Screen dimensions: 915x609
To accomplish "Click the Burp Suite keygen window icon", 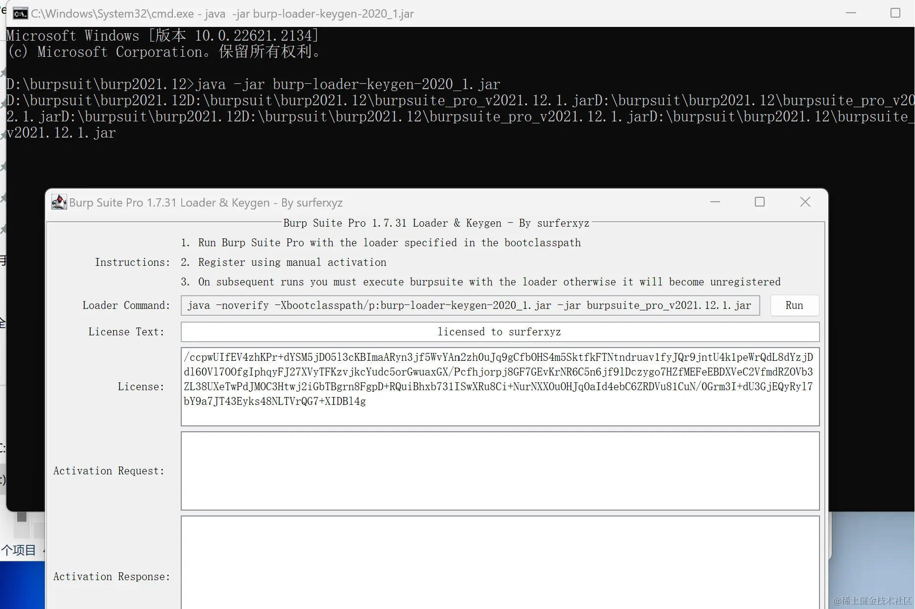I will tap(59, 202).
